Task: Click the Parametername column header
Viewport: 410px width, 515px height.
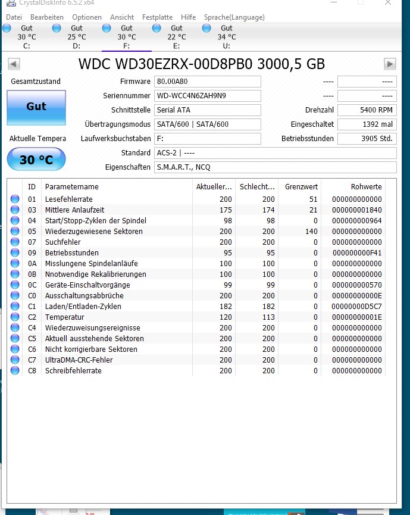Action: coord(117,187)
